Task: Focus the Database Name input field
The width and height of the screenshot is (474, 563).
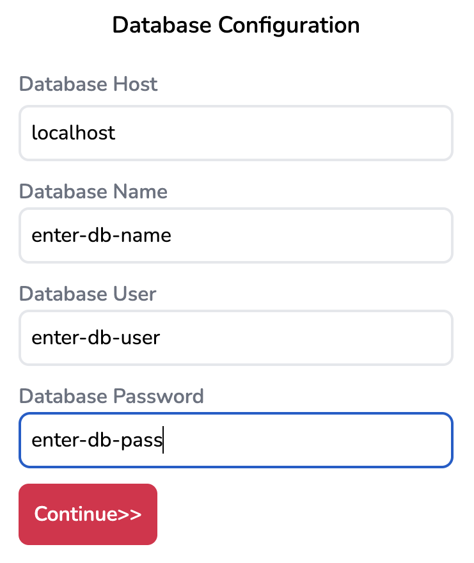Action: [x=235, y=235]
